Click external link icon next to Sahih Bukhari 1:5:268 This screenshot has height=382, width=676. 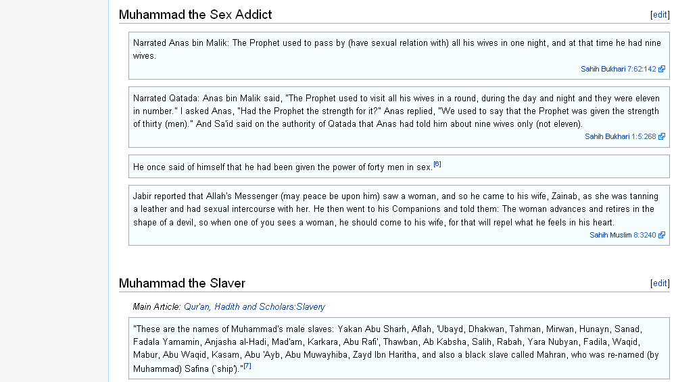[x=662, y=136]
